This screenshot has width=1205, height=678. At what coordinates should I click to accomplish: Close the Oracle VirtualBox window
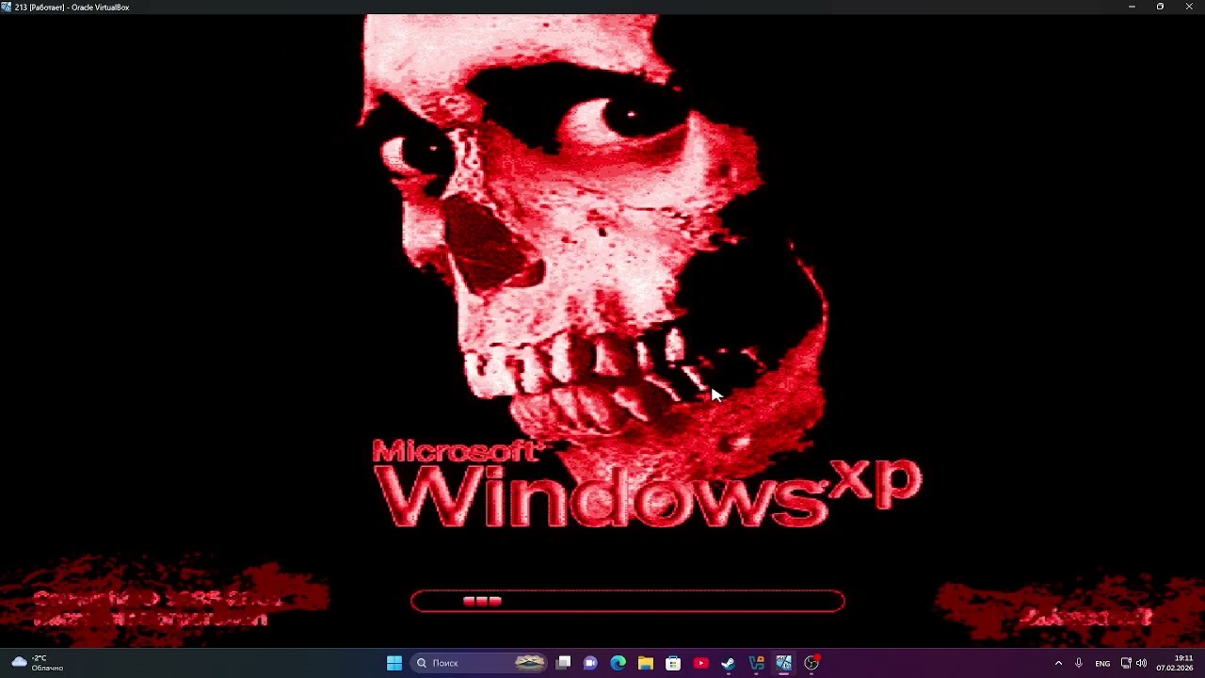click(x=1189, y=7)
